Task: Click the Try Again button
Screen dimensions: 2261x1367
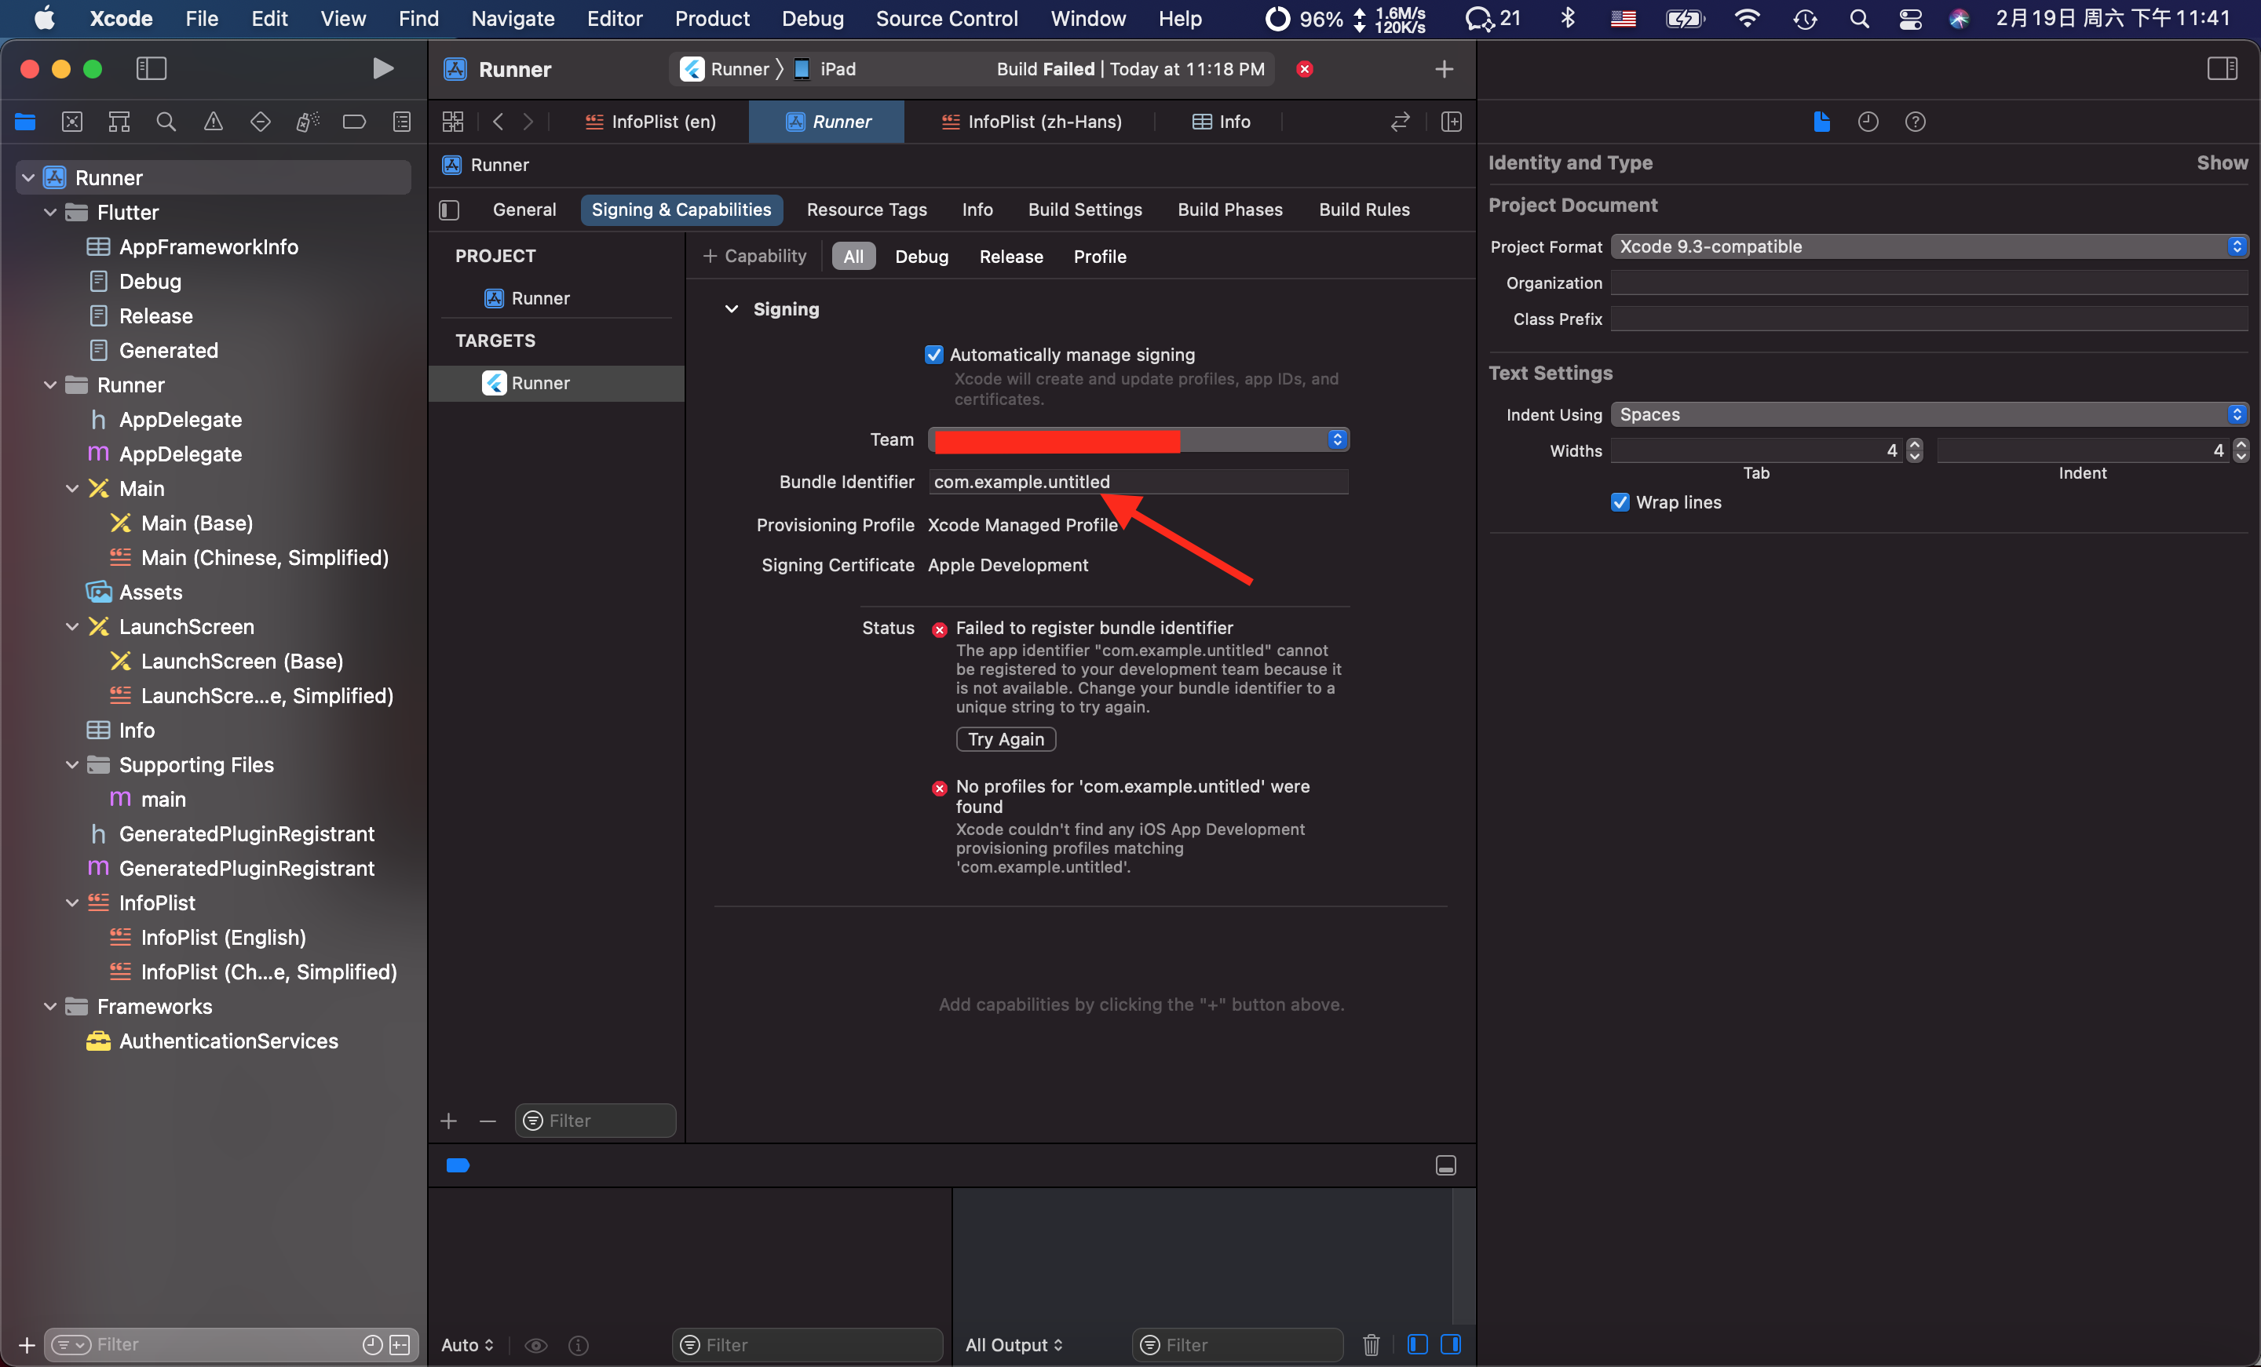Action: [1006, 739]
